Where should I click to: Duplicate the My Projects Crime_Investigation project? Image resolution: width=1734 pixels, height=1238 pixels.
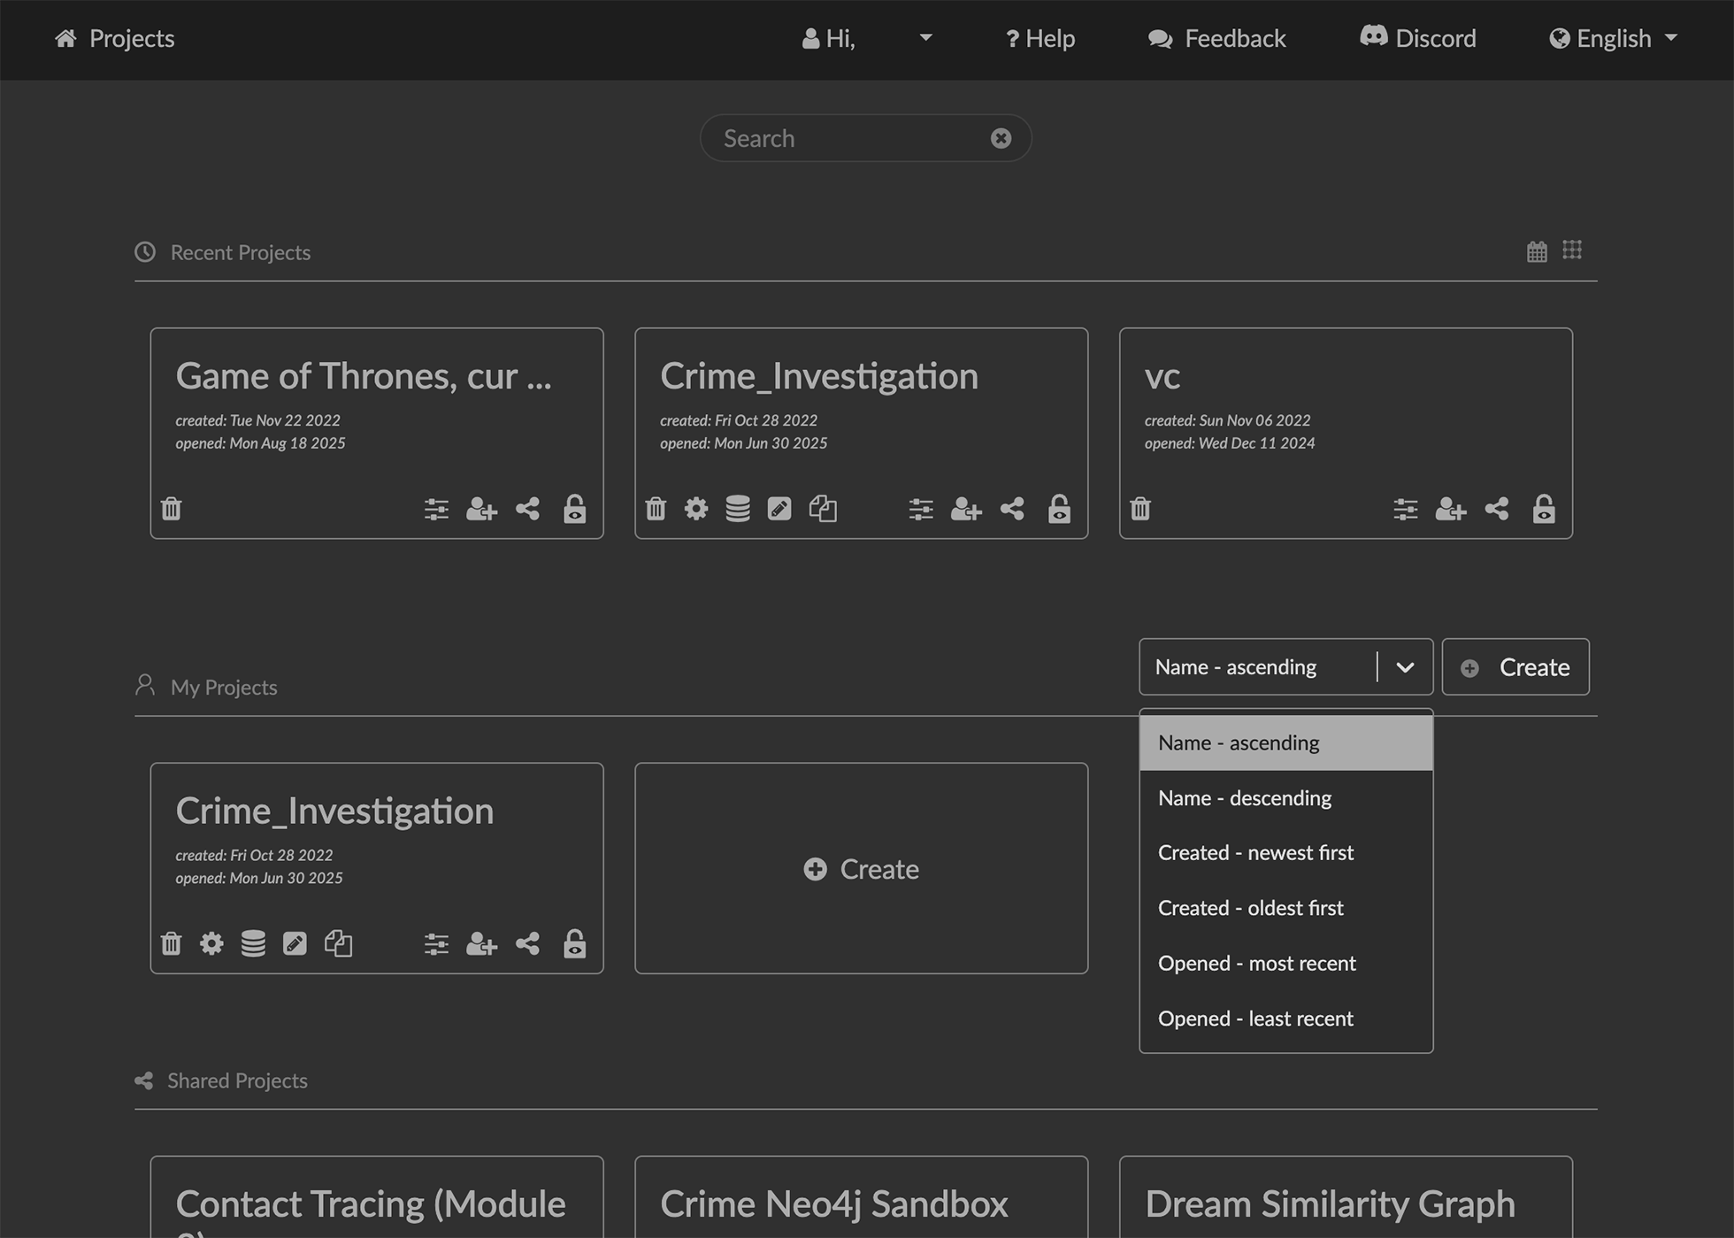point(338,943)
